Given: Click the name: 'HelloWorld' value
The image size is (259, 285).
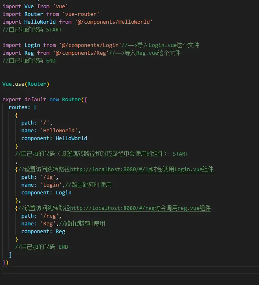Looking at the screenshot, I should [x=59, y=131].
